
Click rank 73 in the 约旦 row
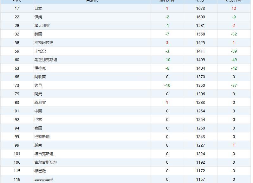click(x=17, y=85)
